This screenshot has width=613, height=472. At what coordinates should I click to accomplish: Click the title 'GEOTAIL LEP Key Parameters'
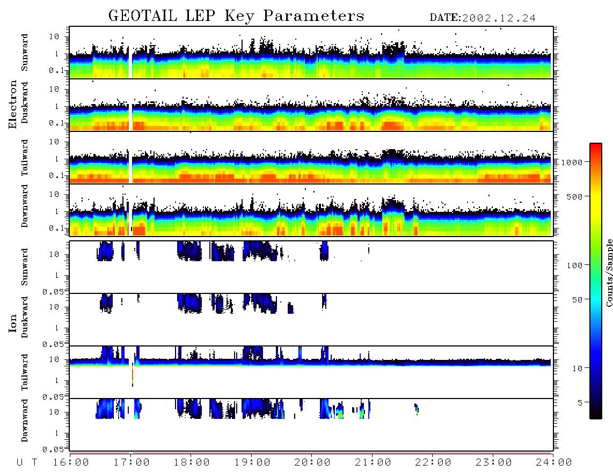pyautogui.click(x=236, y=16)
